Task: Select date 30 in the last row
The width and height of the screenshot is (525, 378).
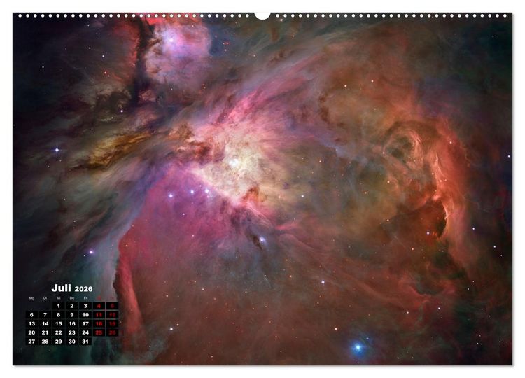Action: point(72,342)
